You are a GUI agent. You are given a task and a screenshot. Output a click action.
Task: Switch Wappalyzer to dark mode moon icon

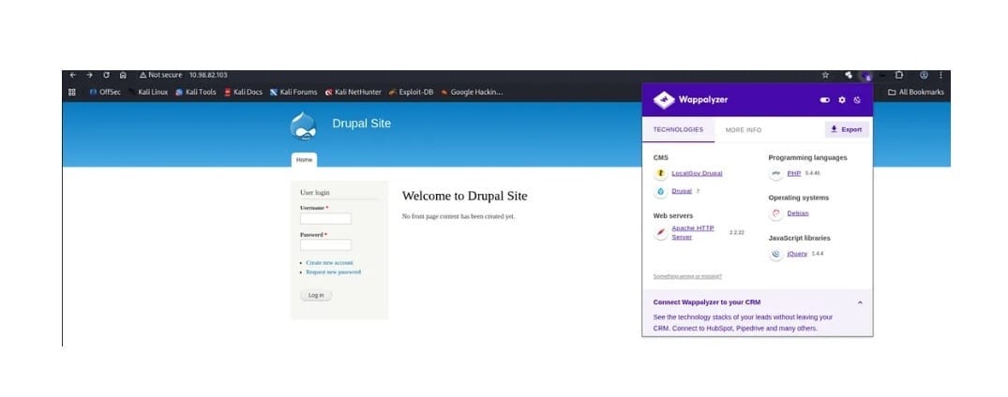pos(858,100)
